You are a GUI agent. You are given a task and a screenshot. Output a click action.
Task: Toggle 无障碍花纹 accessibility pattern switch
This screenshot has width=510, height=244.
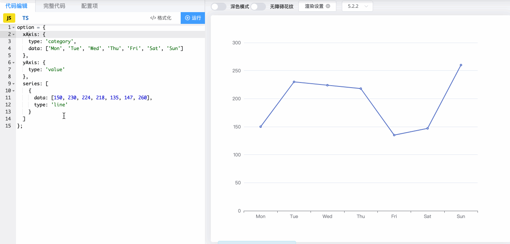258,7
